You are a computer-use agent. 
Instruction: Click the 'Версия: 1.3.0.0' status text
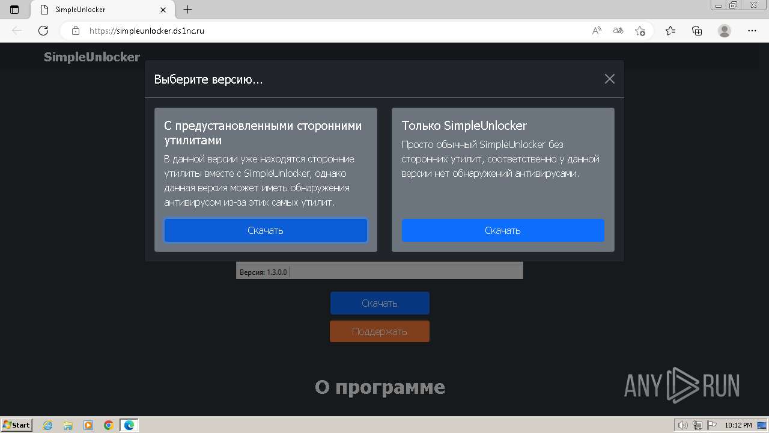coord(263,272)
